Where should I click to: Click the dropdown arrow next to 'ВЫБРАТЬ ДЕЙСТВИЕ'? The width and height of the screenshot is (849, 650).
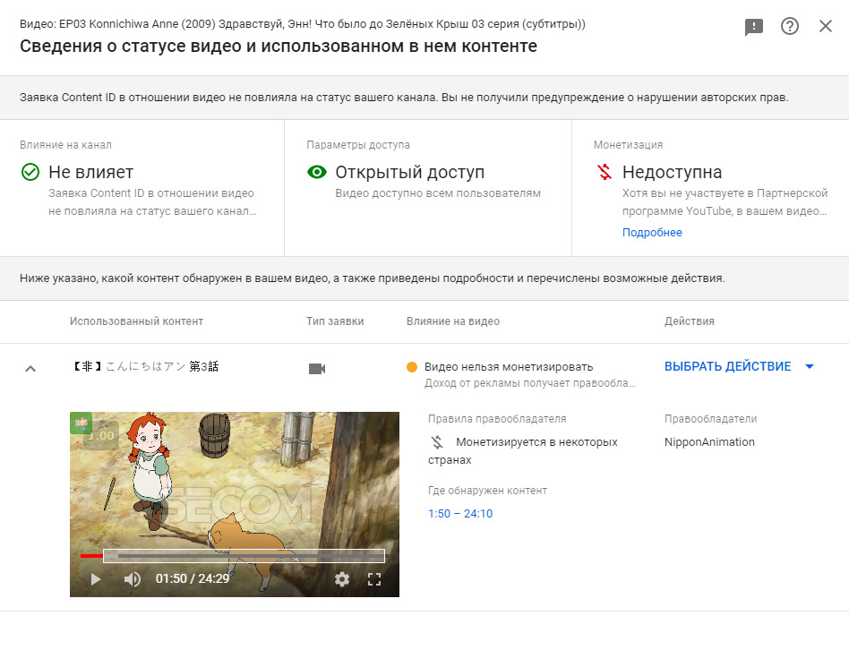[810, 366]
